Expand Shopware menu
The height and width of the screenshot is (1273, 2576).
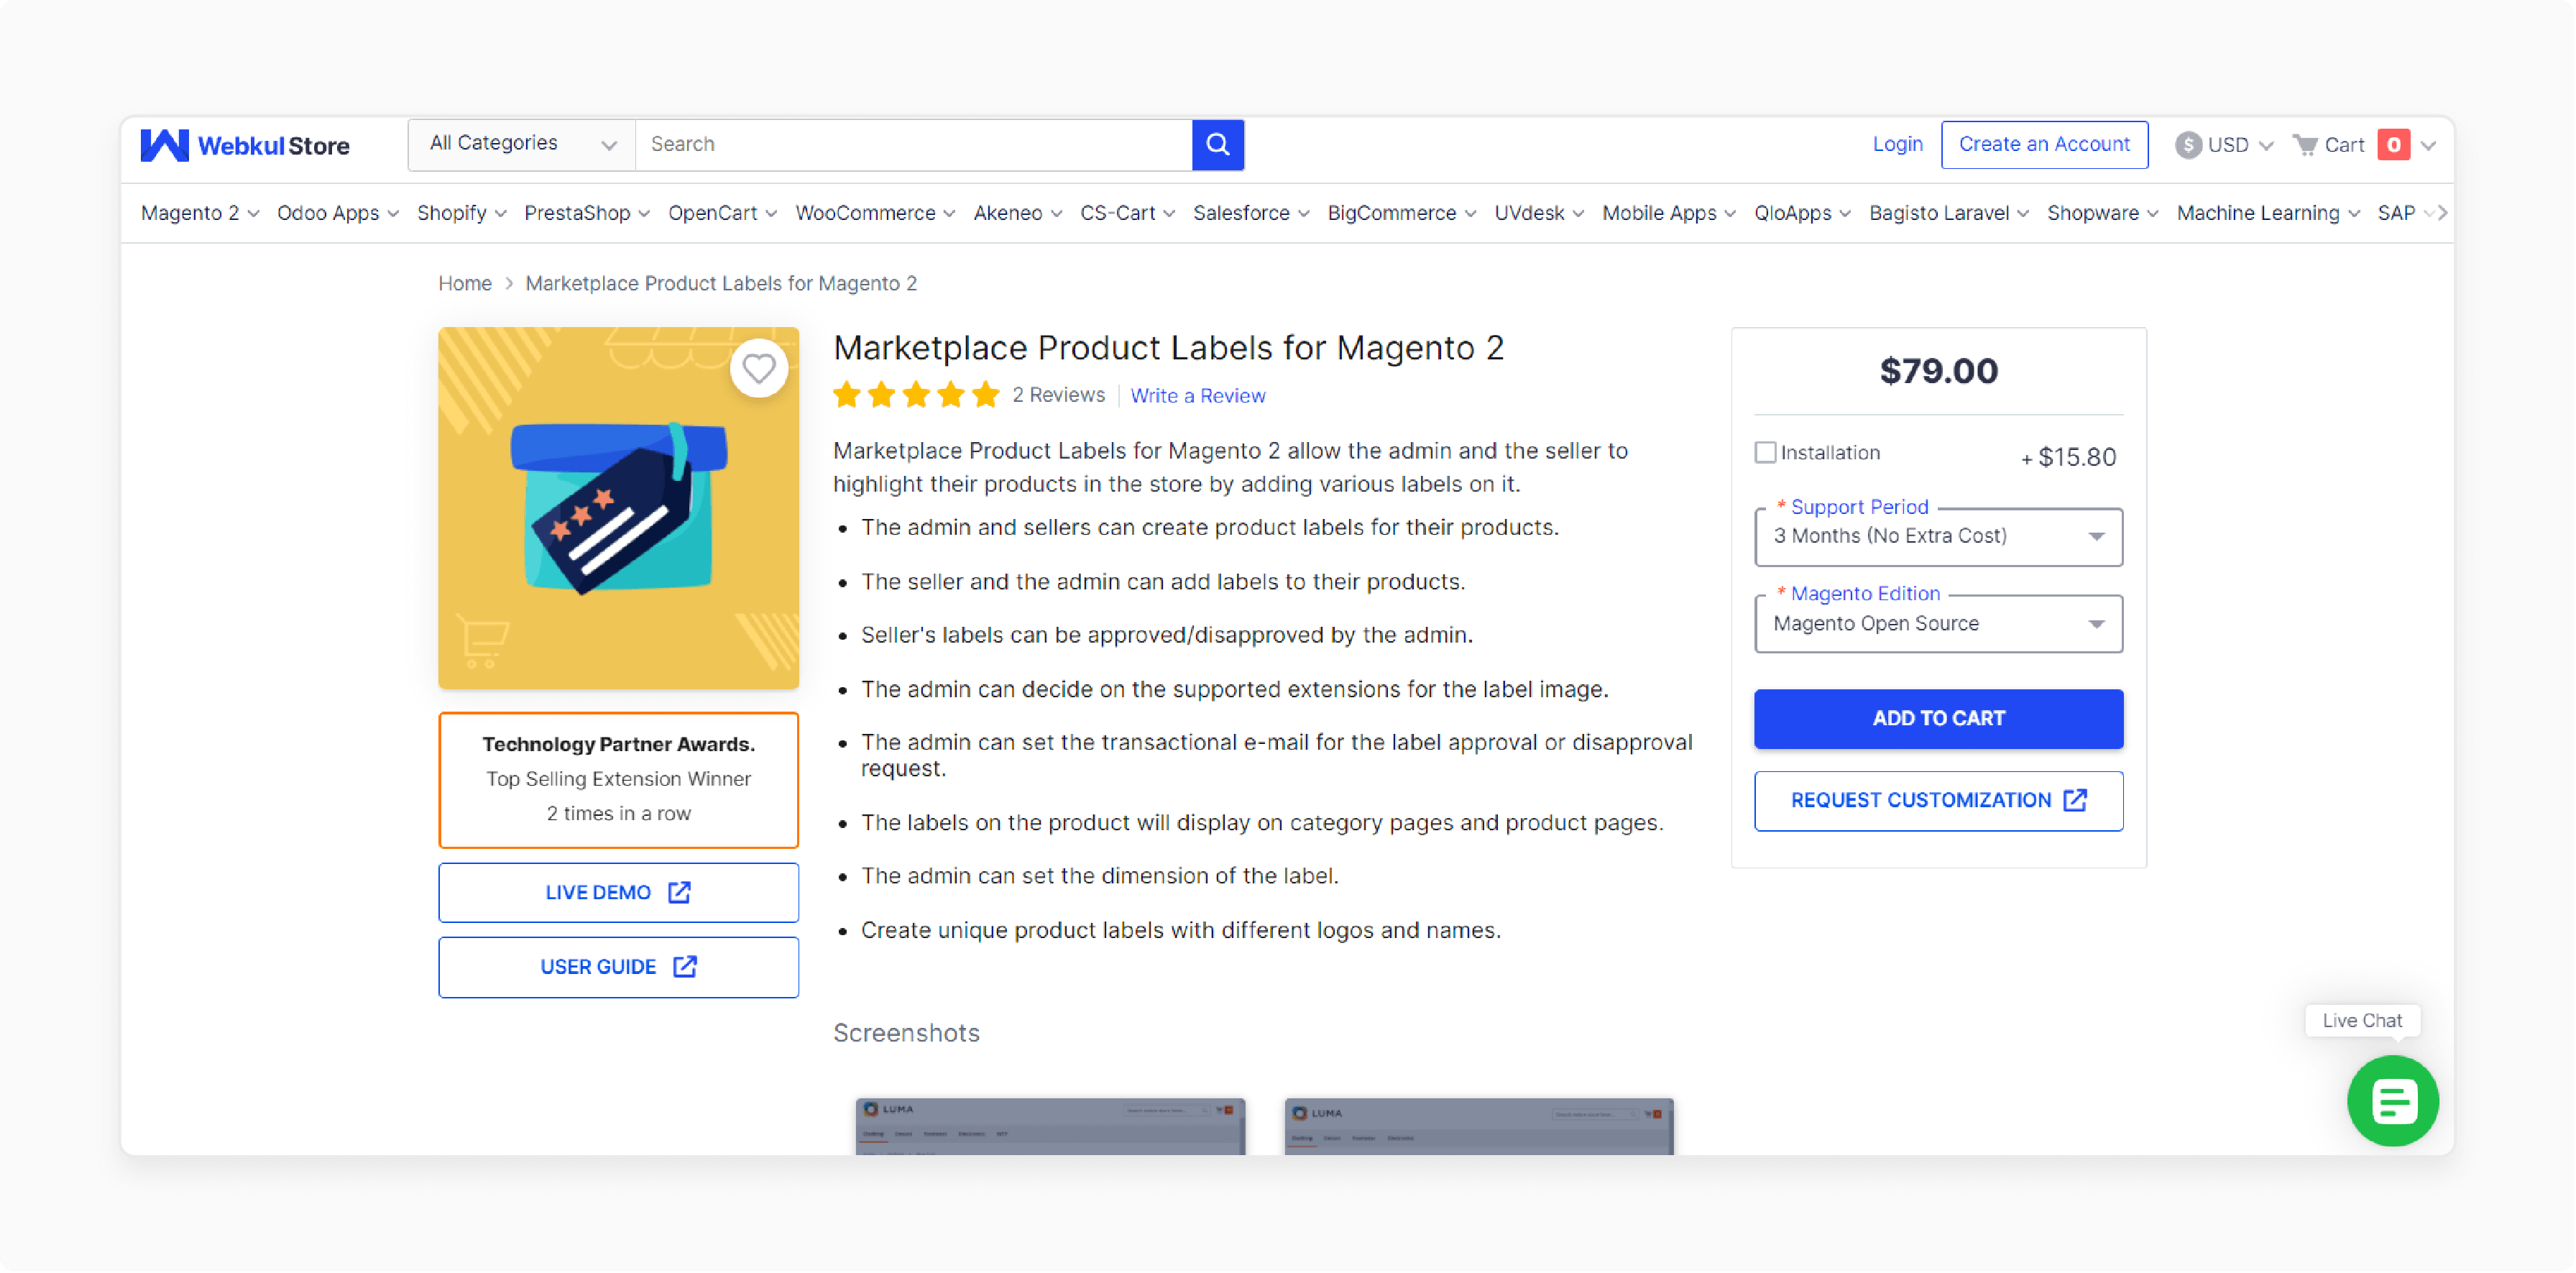2102,213
